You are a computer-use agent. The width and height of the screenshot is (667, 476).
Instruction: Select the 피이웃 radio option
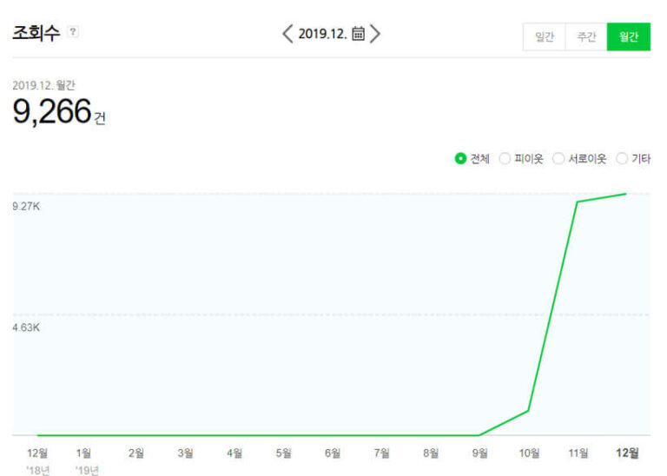click(505, 159)
